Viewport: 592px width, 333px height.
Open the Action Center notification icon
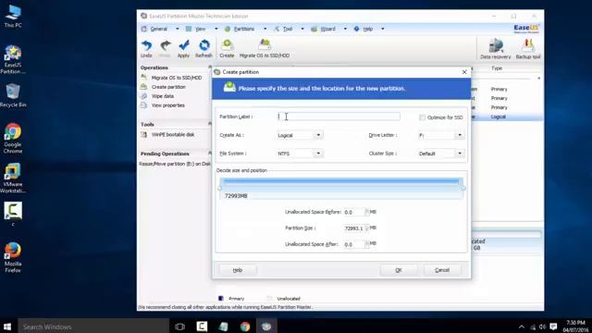click(x=553, y=327)
